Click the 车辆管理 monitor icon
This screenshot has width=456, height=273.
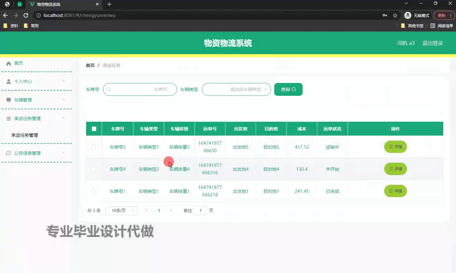click(9, 100)
